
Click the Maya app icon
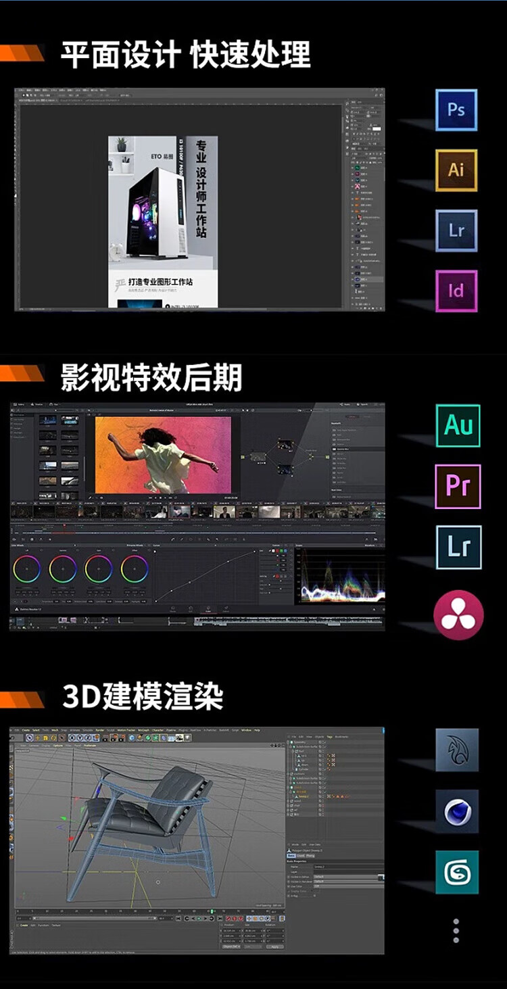click(x=457, y=750)
